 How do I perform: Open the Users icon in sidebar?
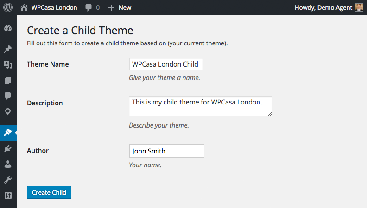pyautogui.click(x=8, y=164)
